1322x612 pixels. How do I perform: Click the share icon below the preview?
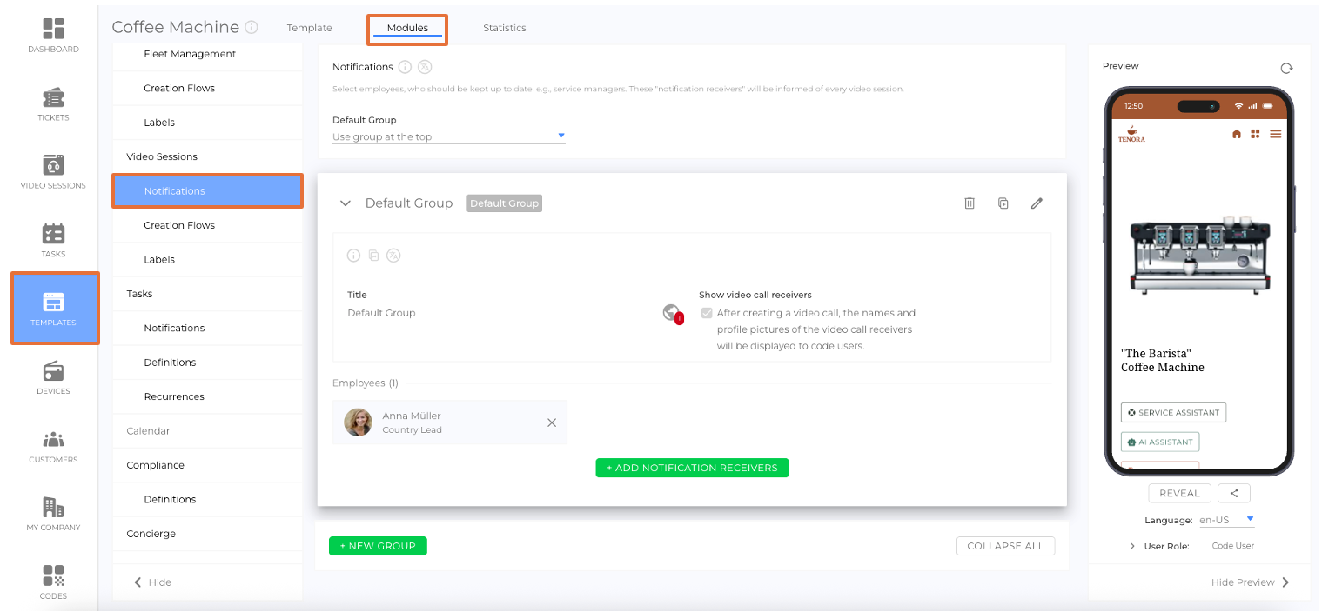(1233, 493)
